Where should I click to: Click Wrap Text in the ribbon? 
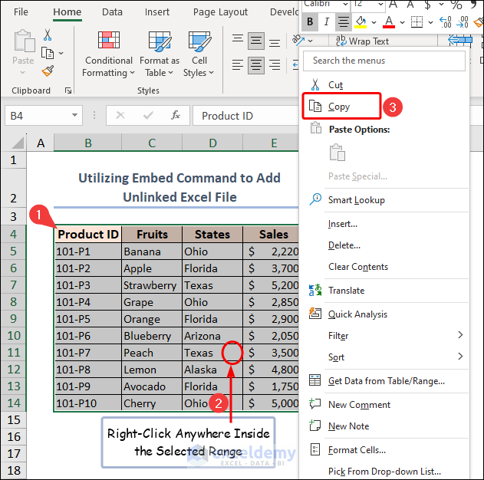pyautogui.click(x=362, y=41)
